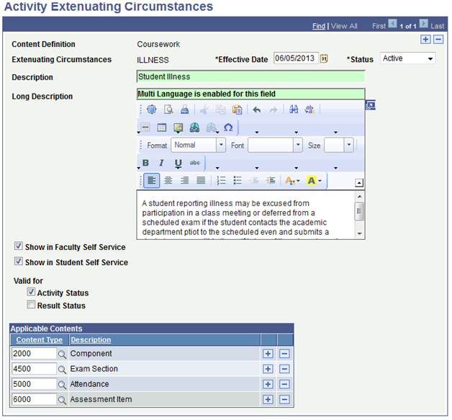Check the Result Status checkbox
This screenshot has width=452, height=420.
[x=31, y=305]
